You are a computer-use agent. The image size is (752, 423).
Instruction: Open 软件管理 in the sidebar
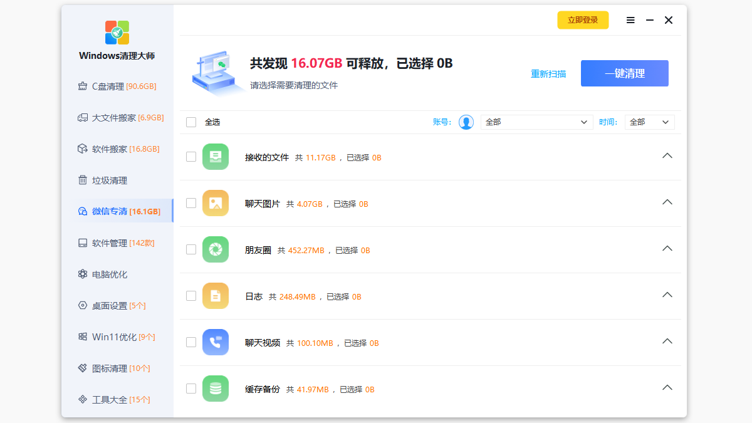117,243
